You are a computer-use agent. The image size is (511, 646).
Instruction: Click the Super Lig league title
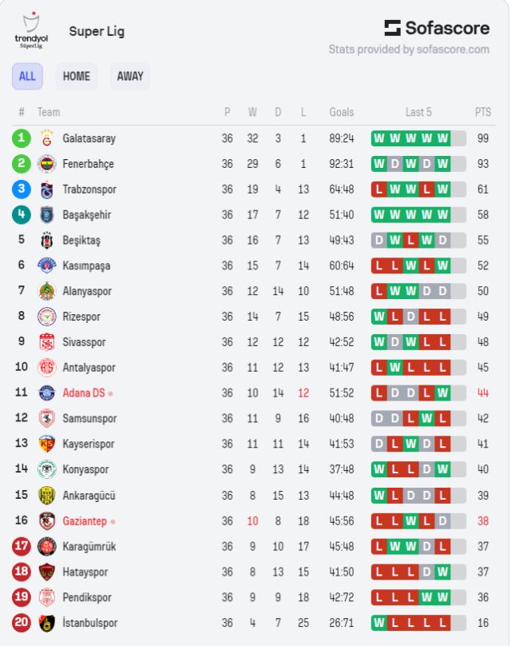click(x=97, y=32)
